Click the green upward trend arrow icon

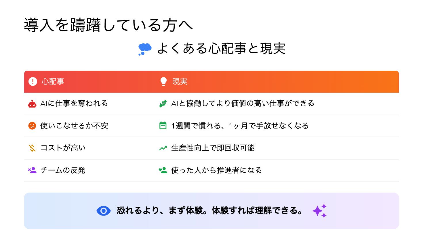click(x=163, y=148)
